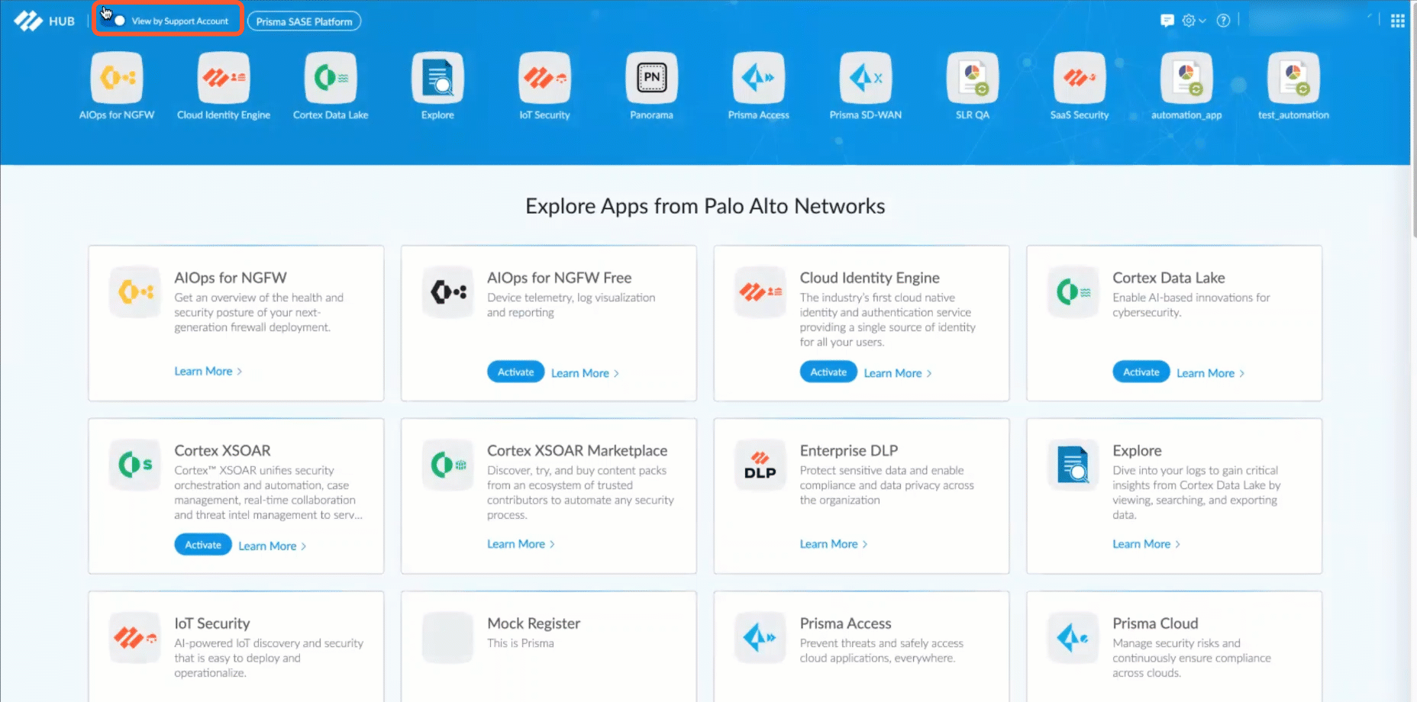Click Prisma Cloud card icon
Image resolution: width=1417 pixels, height=702 pixels.
tap(1073, 637)
